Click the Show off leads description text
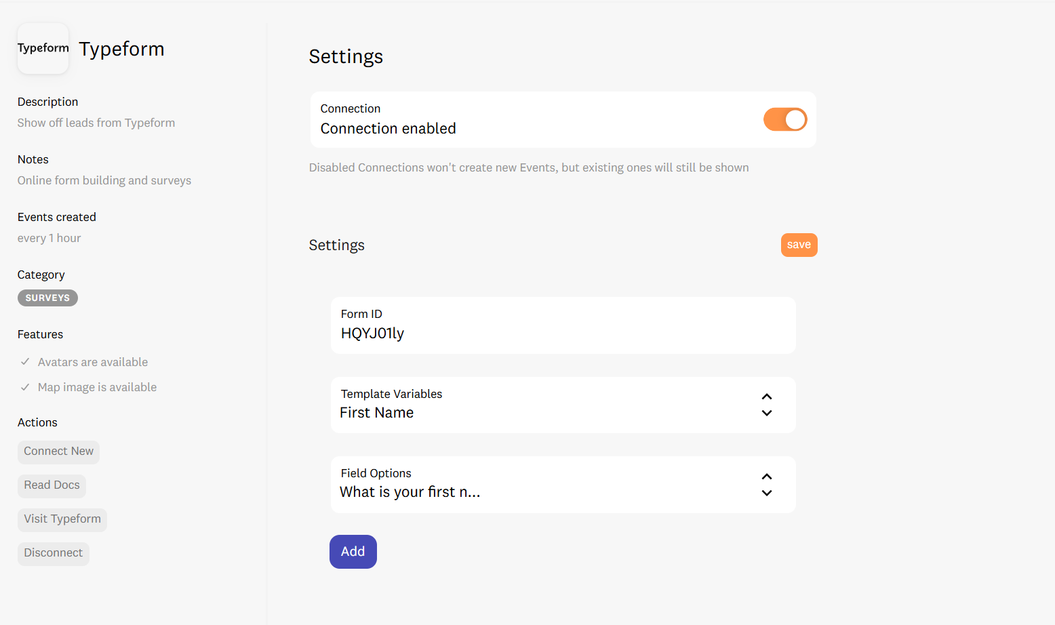 click(96, 123)
